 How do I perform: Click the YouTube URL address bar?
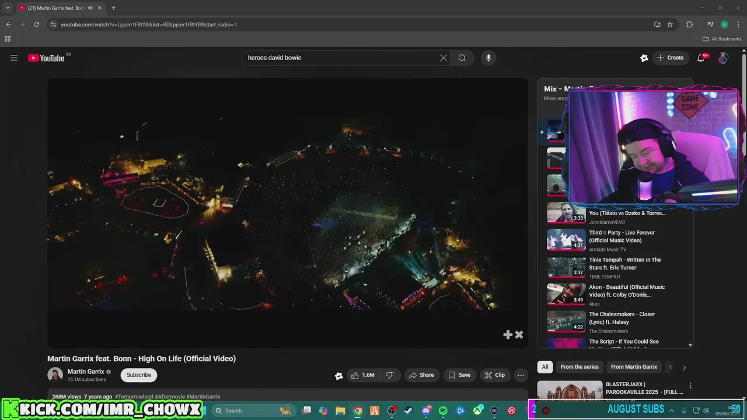click(350, 24)
